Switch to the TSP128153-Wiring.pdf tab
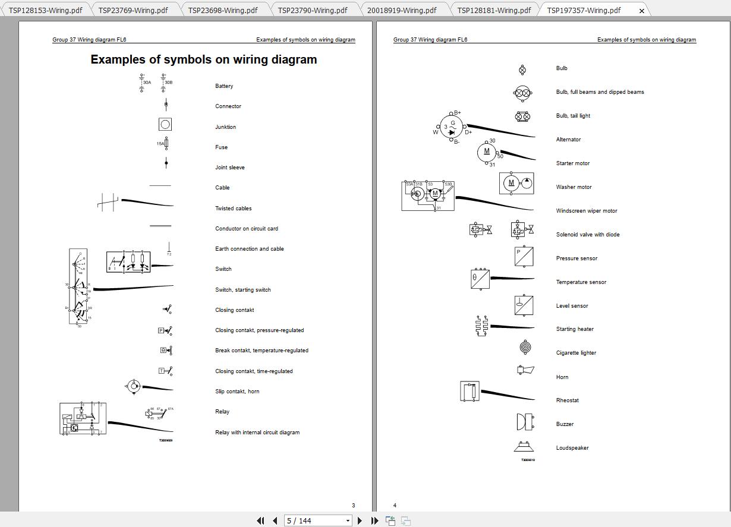 (x=45, y=10)
